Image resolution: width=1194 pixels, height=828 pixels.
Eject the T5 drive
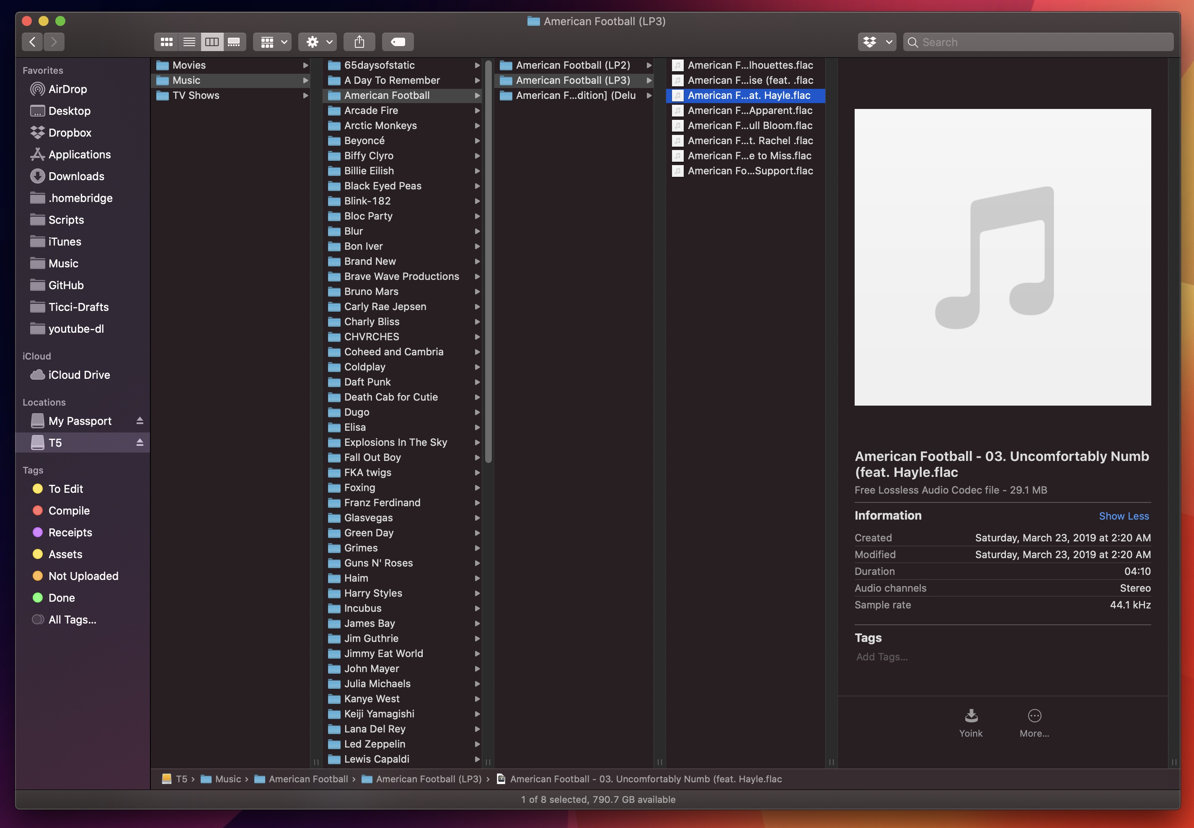[140, 442]
